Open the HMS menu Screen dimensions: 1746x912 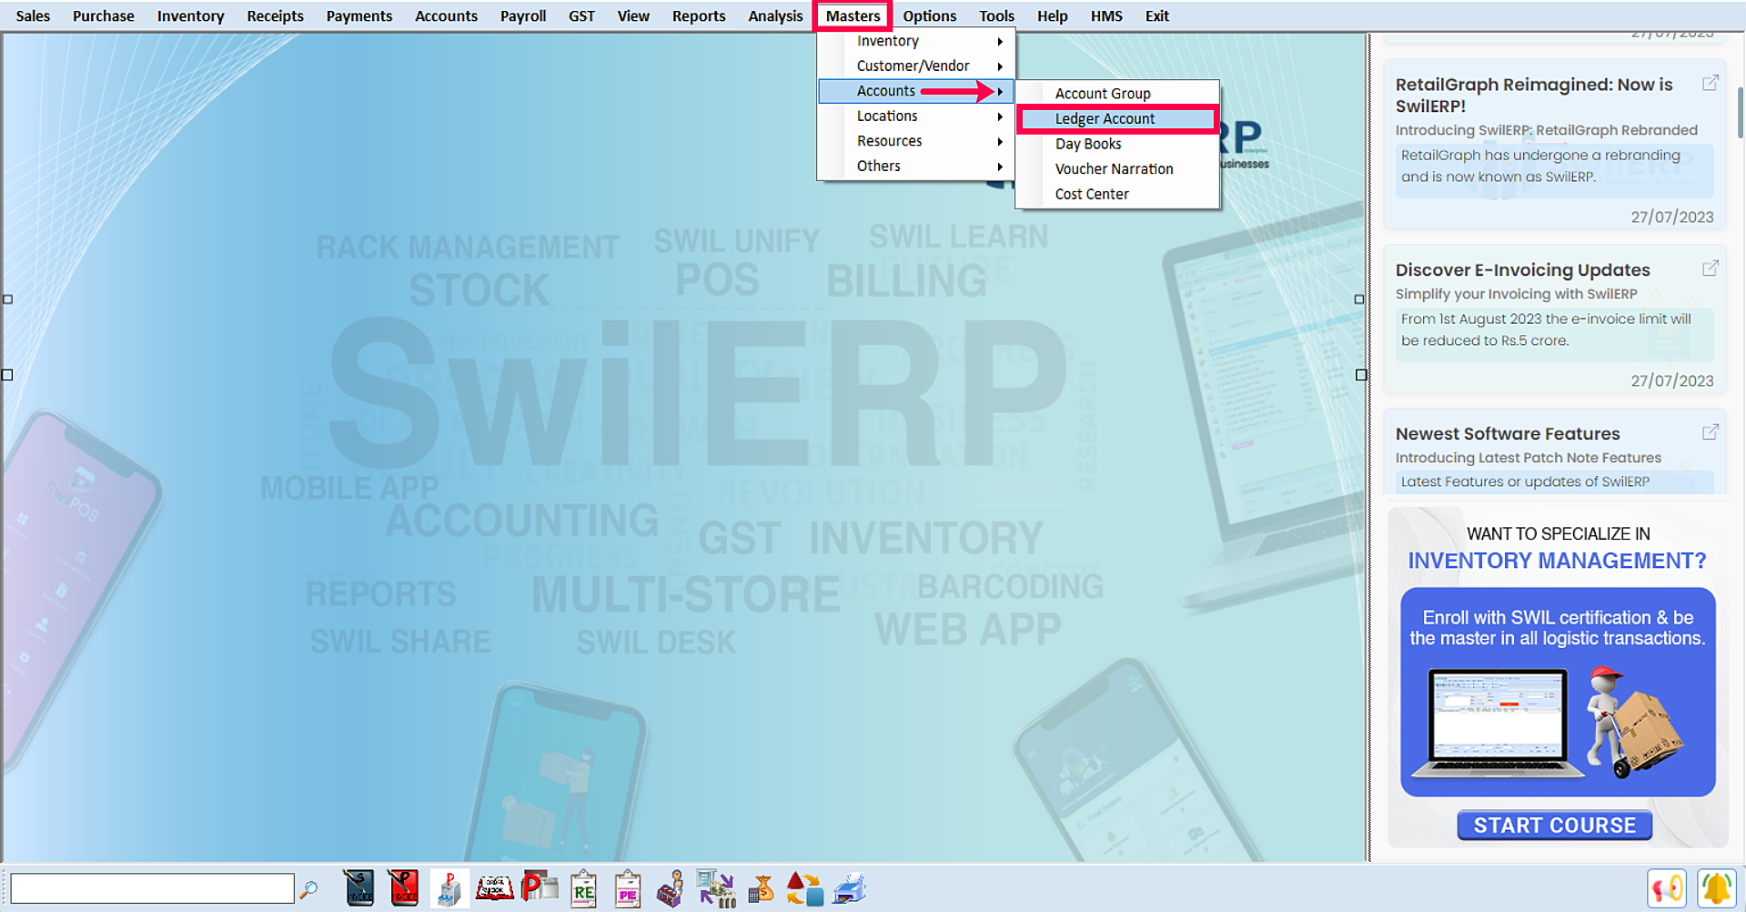[x=1106, y=15]
